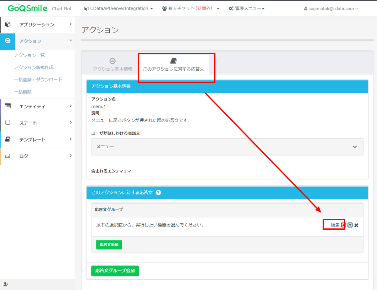The height and width of the screenshot is (290, 377).
Task: Open the 有人チャット dropdown menu
Action: [191, 8]
